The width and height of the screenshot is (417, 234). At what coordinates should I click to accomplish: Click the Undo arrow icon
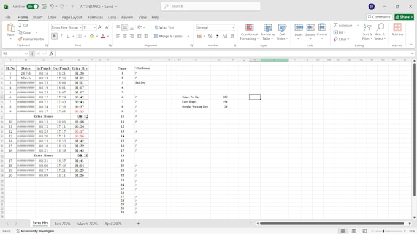(52, 6)
